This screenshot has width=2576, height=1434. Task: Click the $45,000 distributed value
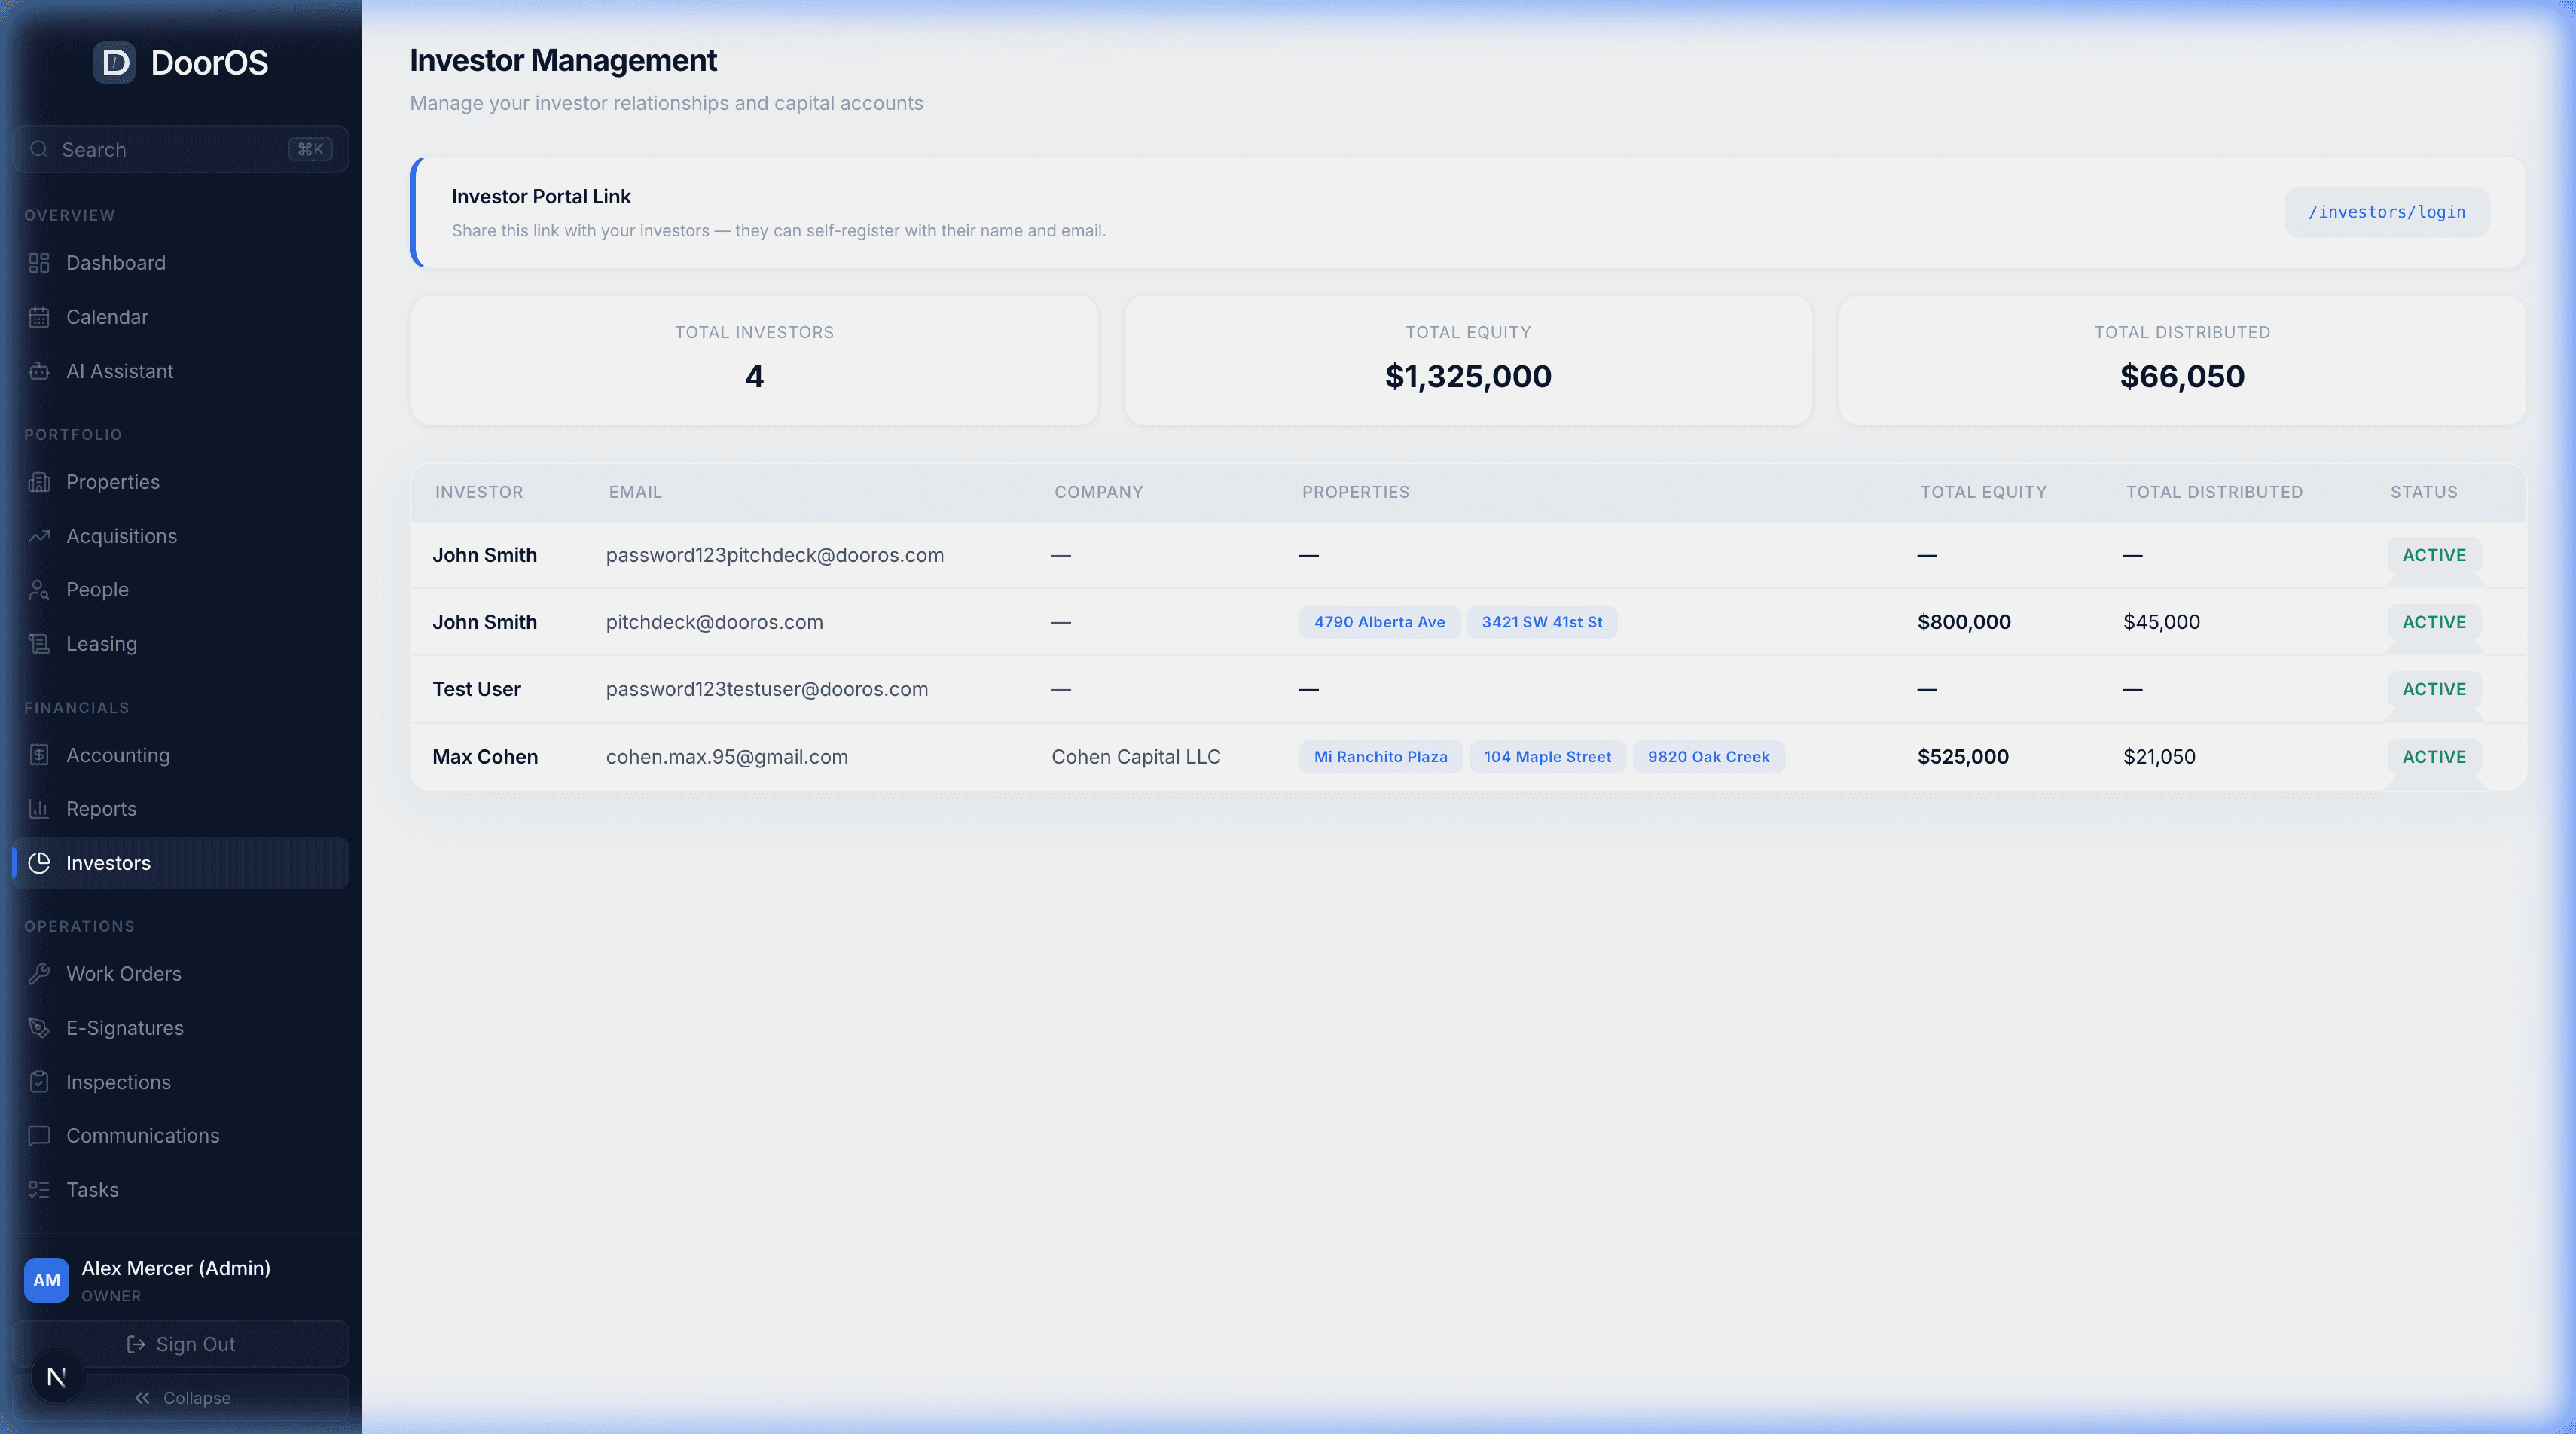[2161, 622]
